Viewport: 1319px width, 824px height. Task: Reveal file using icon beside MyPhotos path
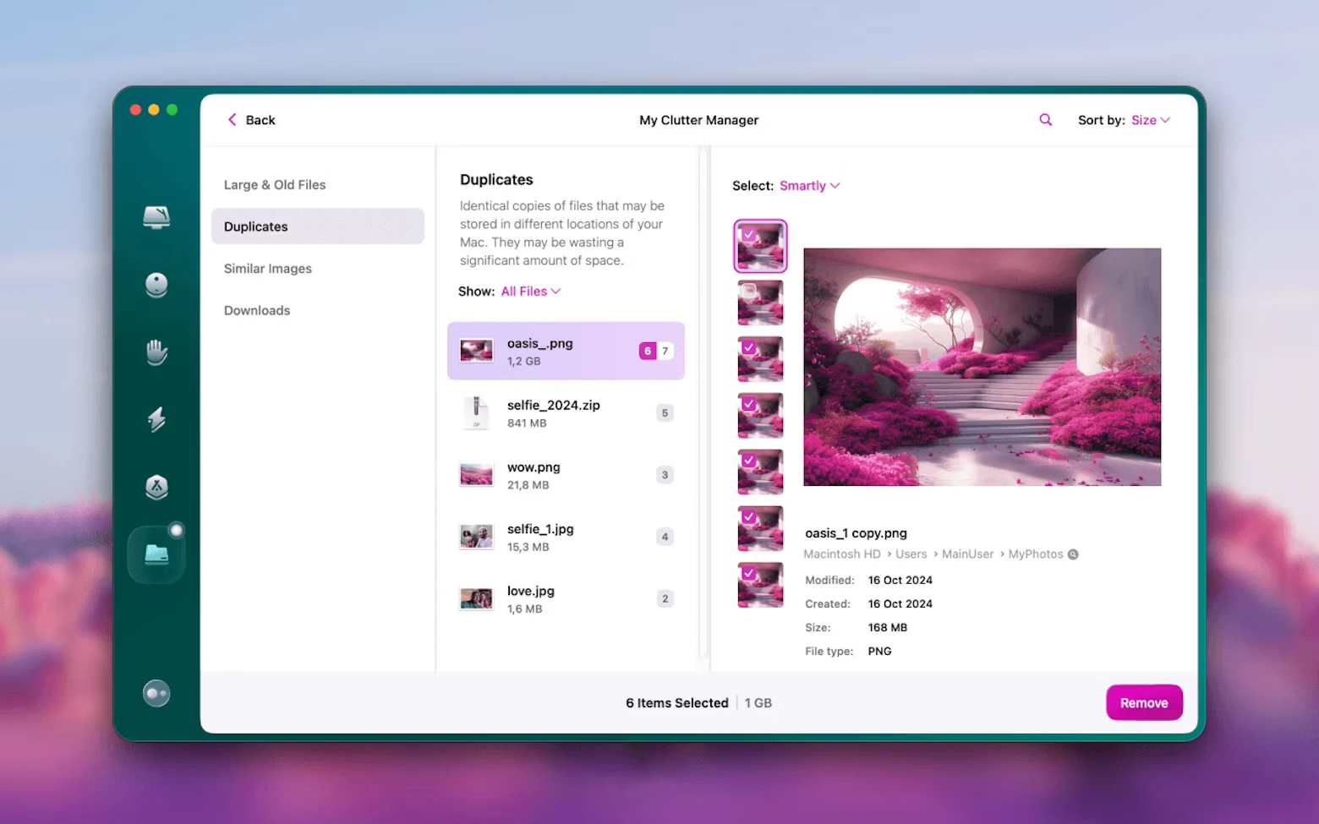(x=1073, y=554)
